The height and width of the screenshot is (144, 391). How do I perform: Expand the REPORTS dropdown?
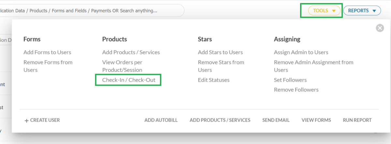coord(362,11)
